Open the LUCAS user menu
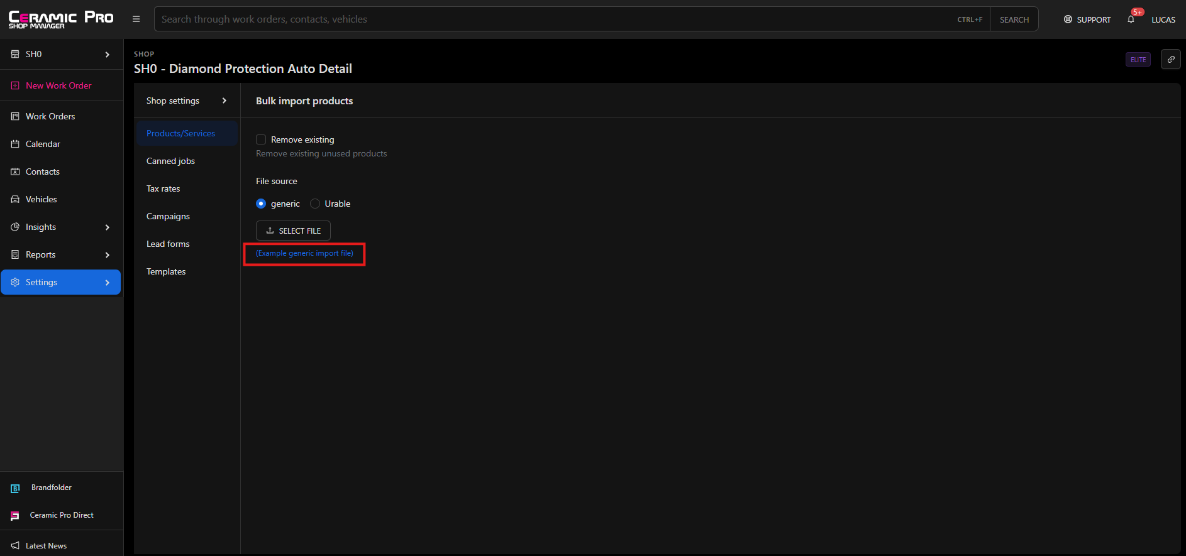This screenshot has width=1186, height=556. coord(1163,19)
